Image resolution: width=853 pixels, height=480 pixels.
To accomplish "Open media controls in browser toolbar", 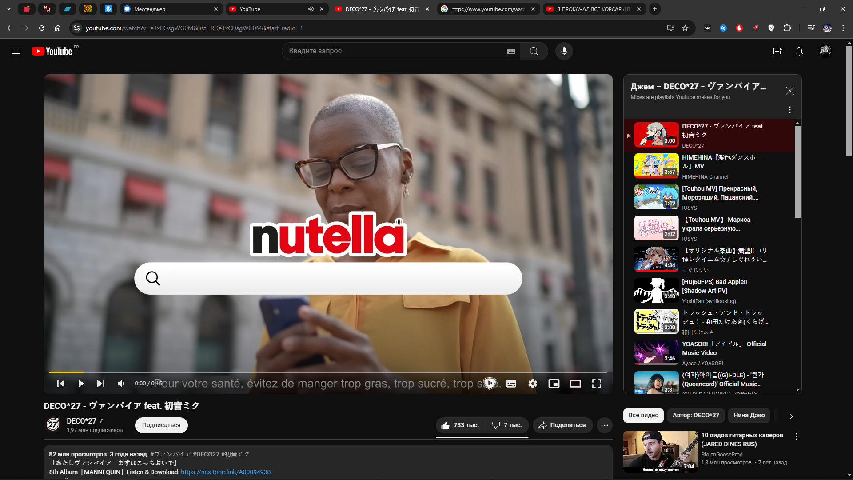I will (811, 28).
